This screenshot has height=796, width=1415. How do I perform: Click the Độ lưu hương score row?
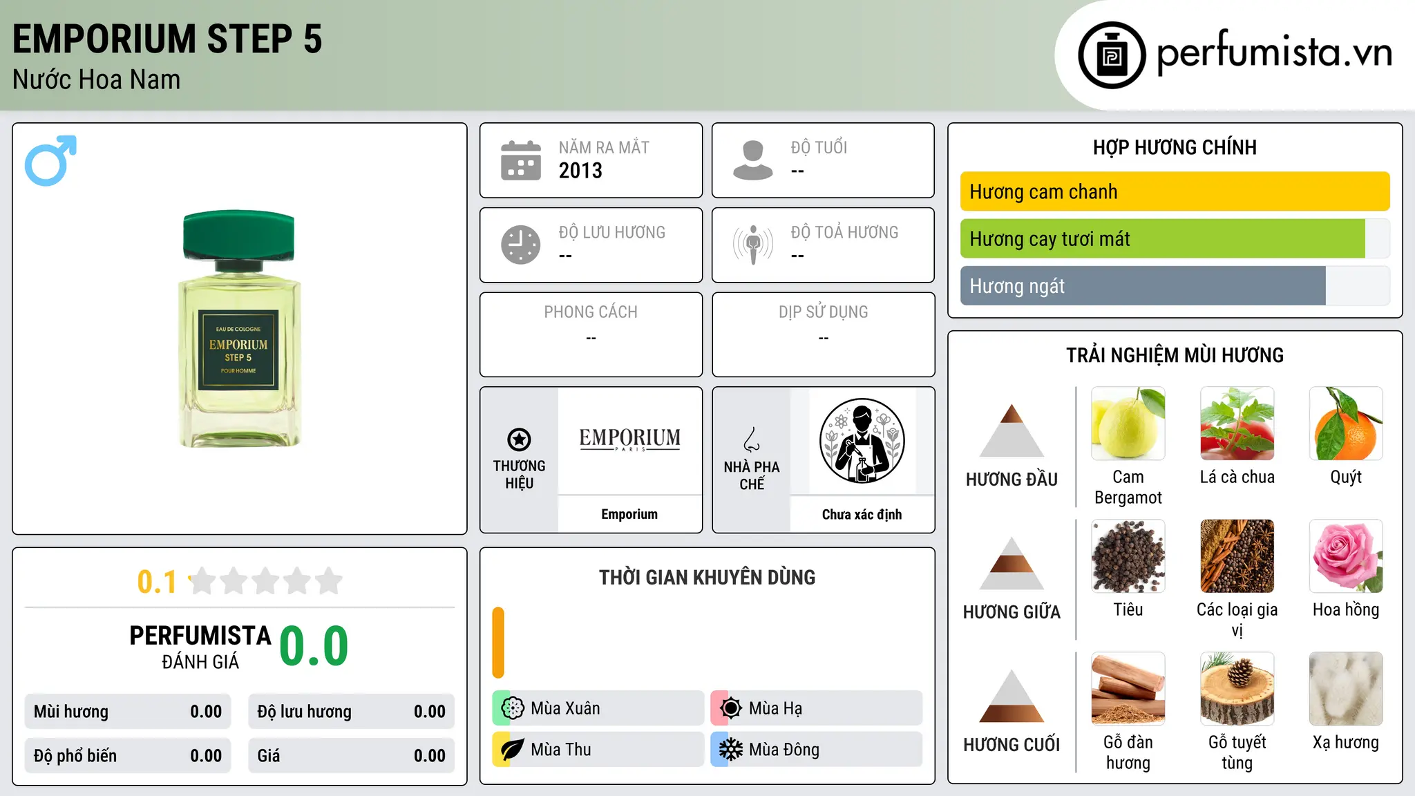pos(351,712)
